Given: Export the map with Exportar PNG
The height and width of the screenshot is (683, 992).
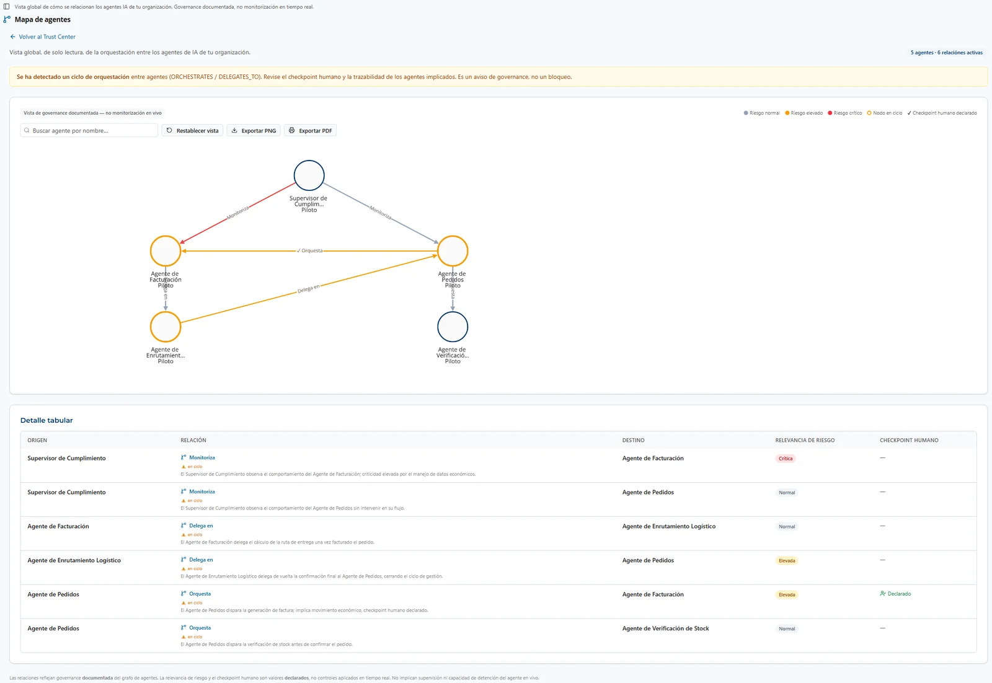Looking at the screenshot, I should click(254, 131).
